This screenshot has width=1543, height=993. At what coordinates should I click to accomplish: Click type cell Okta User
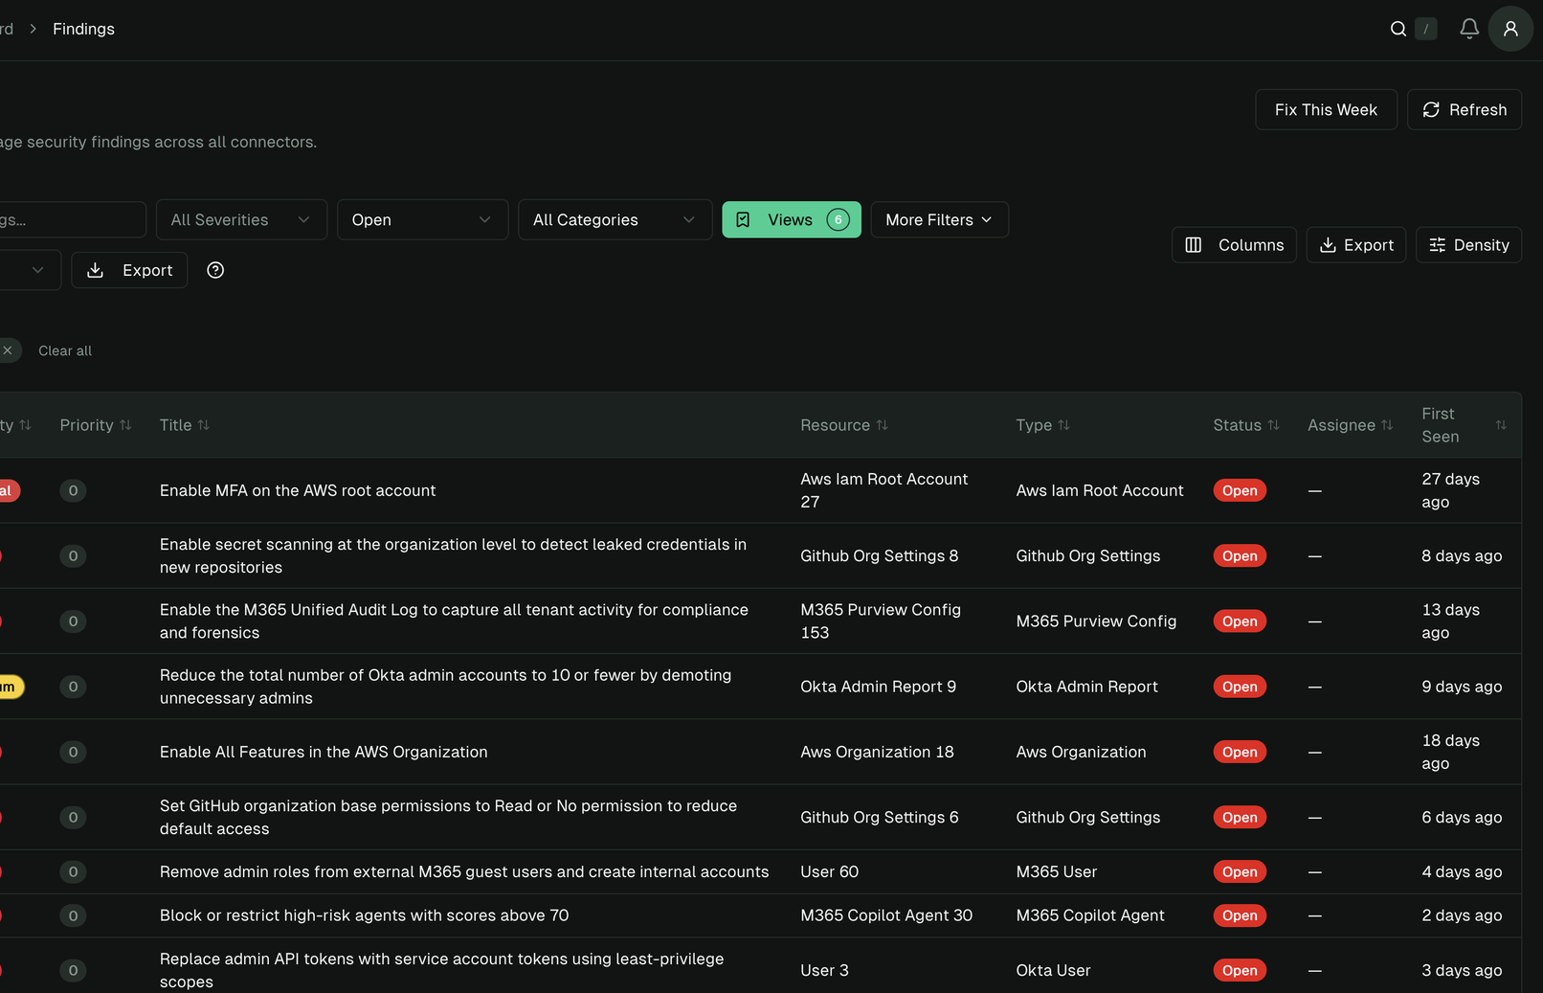pos(1053,970)
